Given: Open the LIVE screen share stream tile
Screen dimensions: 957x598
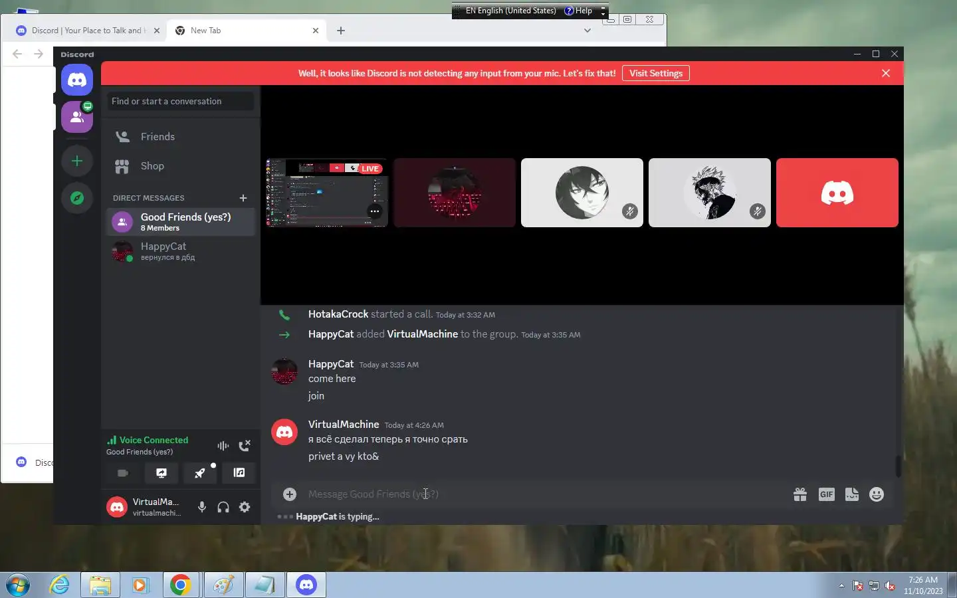Looking at the screenshot, I should [x=327, y=193].
